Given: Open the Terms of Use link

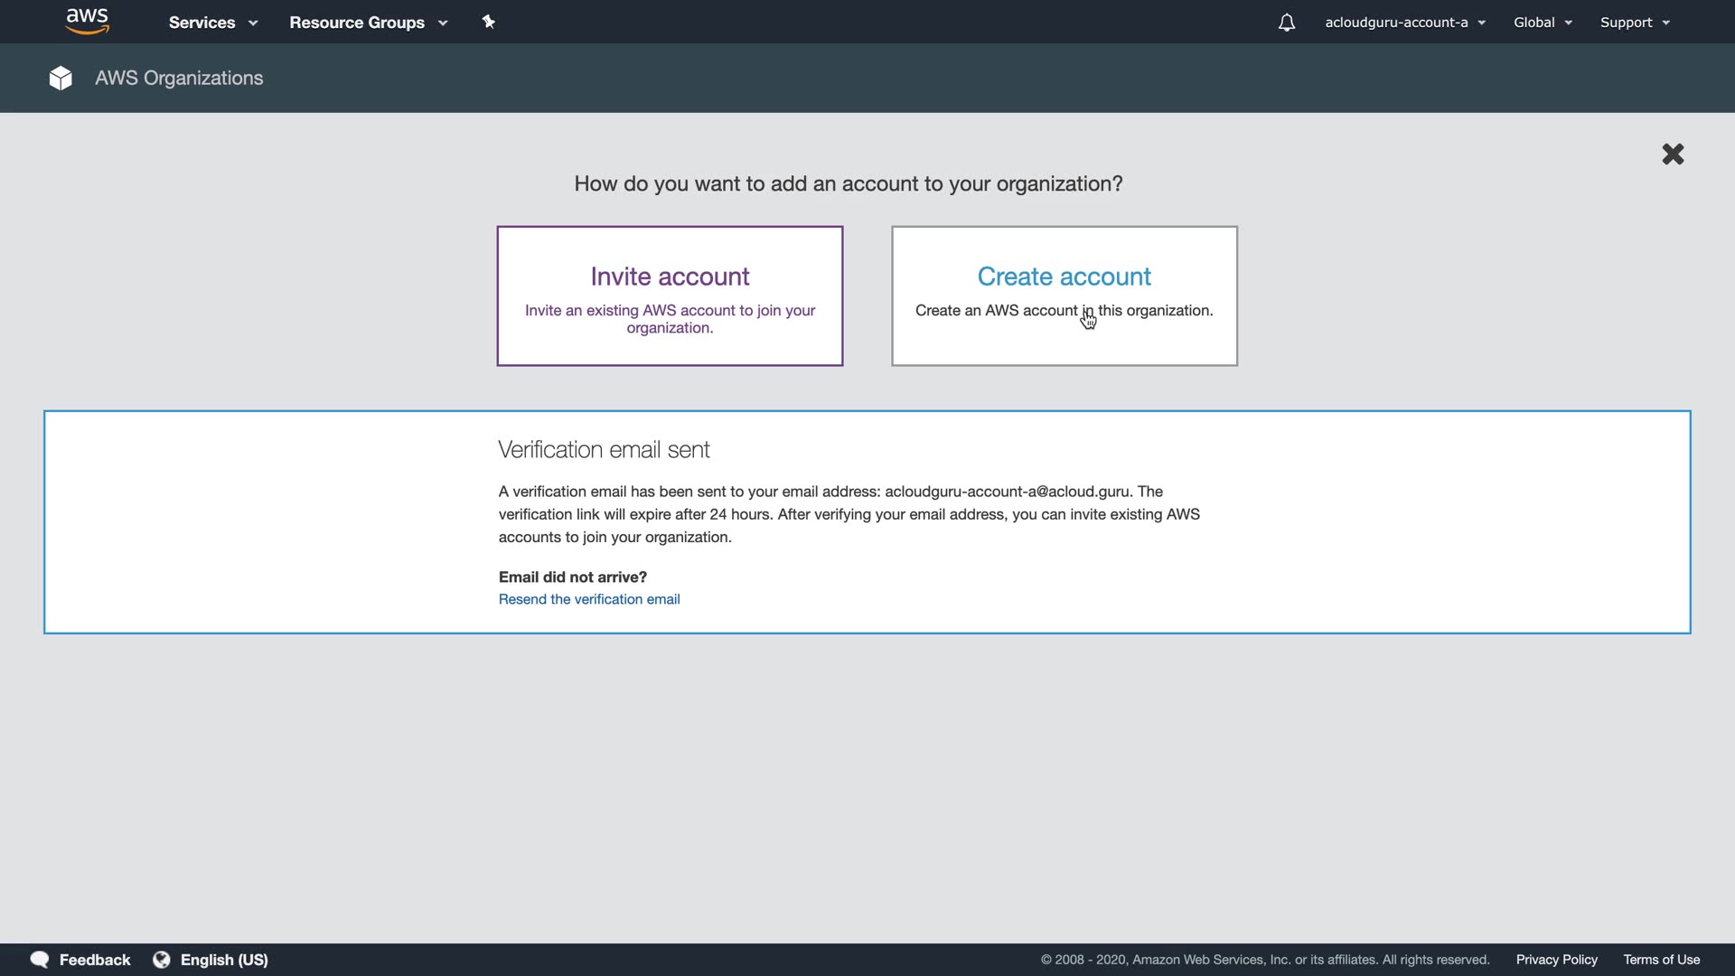Looking at the screenshot, I should (x=1661, y=960).
